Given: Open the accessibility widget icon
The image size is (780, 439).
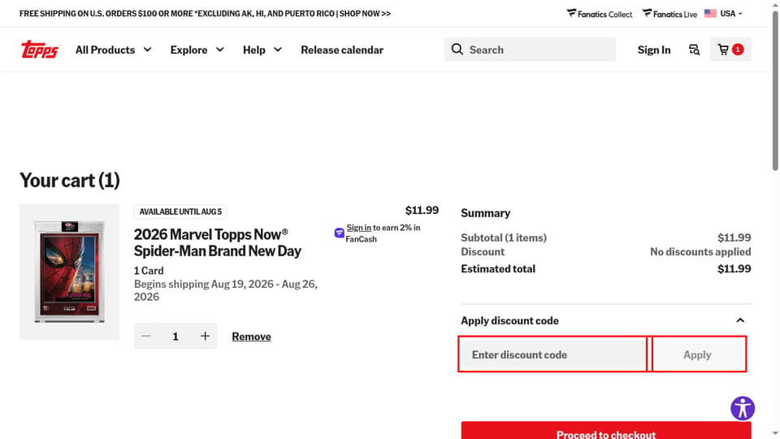Looking at the screenshot, I should tap(742, 408).
